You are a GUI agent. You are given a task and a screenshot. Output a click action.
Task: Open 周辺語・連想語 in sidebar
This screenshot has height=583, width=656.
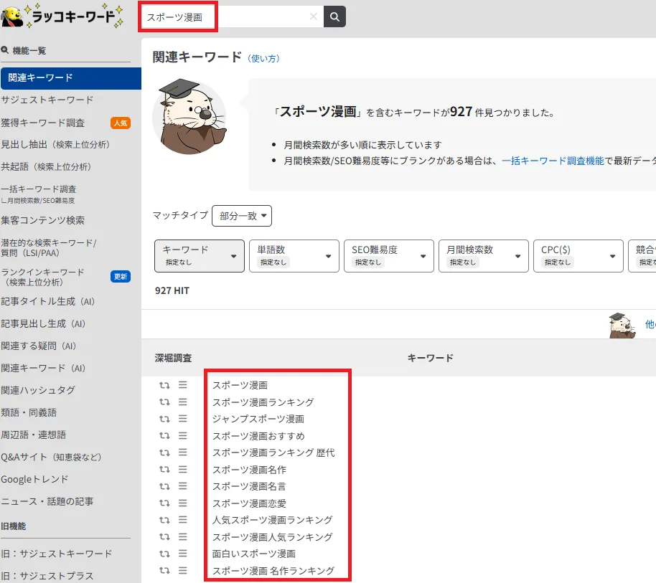coord(34,435)
